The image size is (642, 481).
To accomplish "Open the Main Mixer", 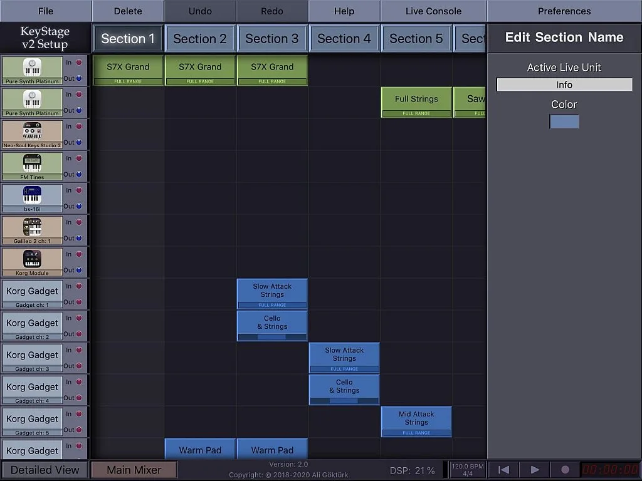I will click(x=134, y=470).
